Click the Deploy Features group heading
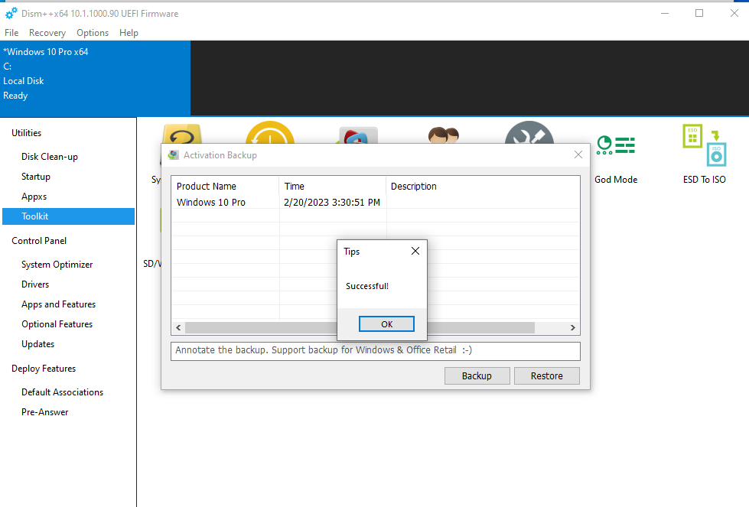The height and width of the screenshot is (507, 749). pyautogui.click(x=44, y=369)
